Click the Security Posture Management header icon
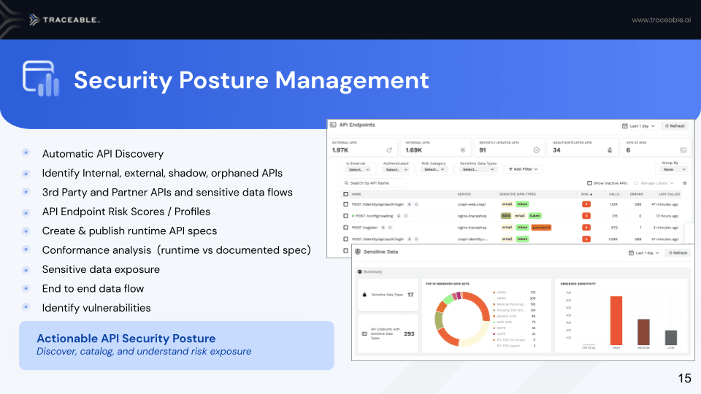 [40, 79]
